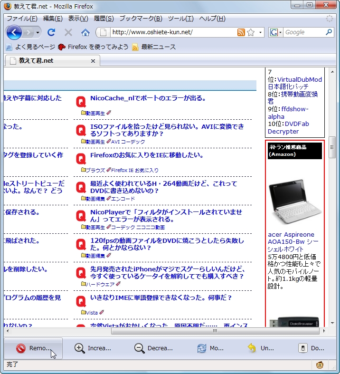Open the DVDFab Decrypter ranking link

tap(289, 128)
